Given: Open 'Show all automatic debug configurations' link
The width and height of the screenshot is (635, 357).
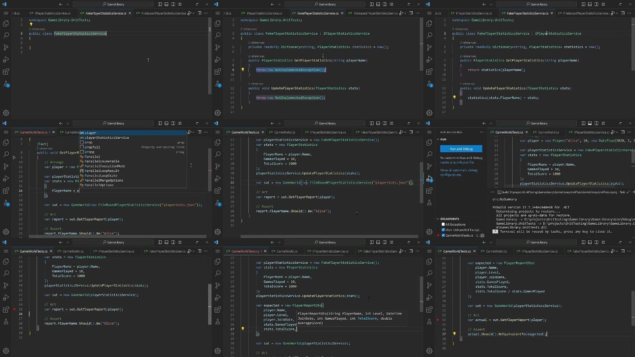Looking at the screenshot, I should [459, 172].
